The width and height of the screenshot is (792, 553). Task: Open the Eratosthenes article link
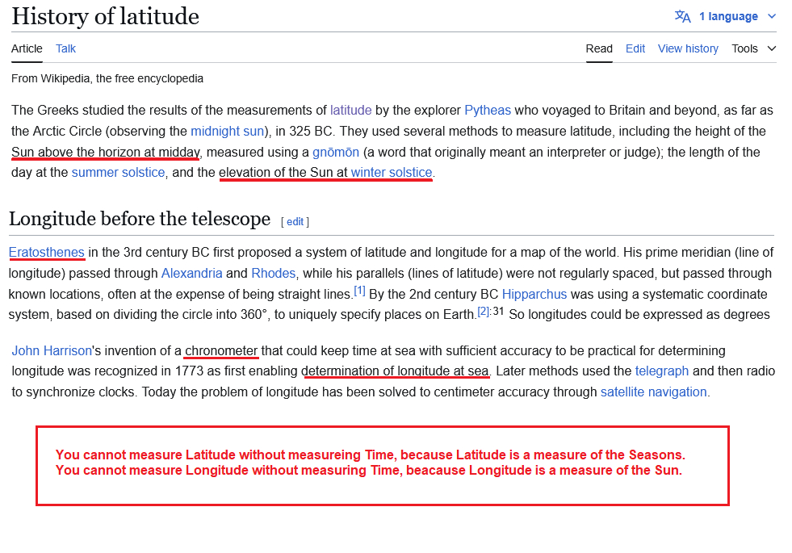tap(47, 252)
